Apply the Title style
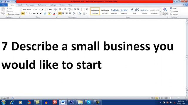Screen dimensions: 188x105 coord(135,11)
